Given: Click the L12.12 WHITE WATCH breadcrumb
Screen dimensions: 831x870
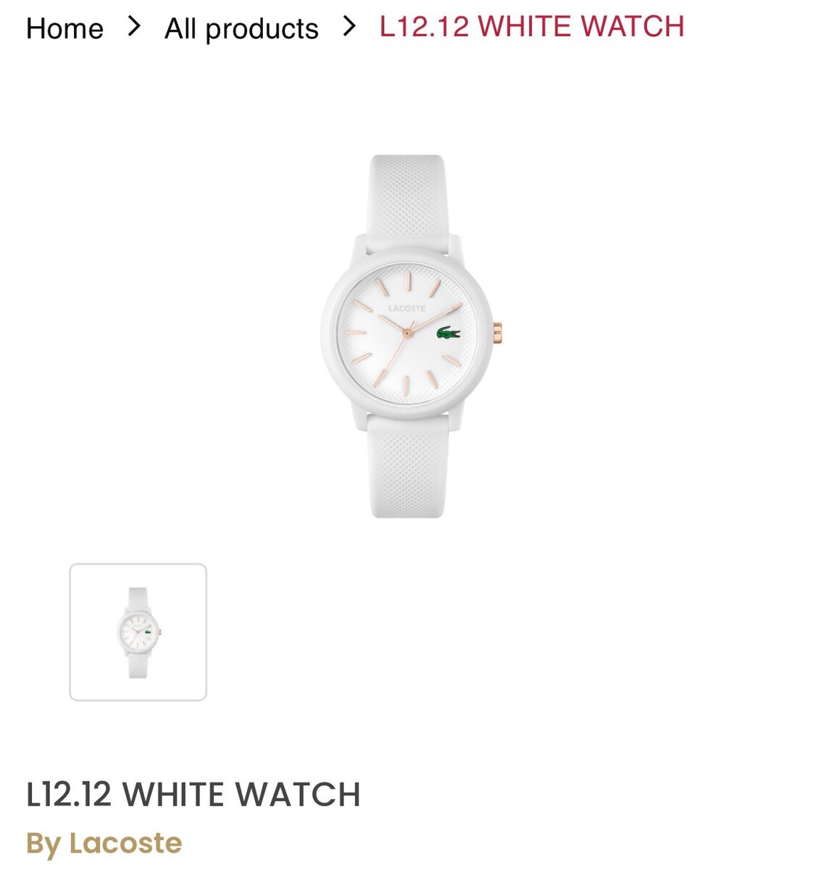Looking at the screenshot, I should [532, 27].
